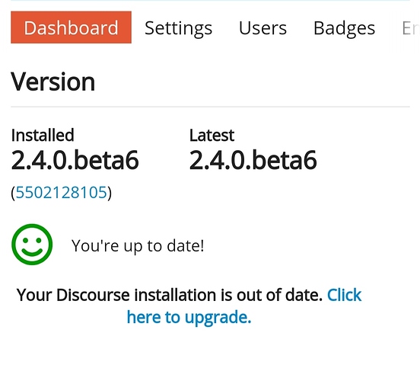This screenshot has width=420, height=381.
Task: Switch to the Settings tab
Action: (178, 28)
